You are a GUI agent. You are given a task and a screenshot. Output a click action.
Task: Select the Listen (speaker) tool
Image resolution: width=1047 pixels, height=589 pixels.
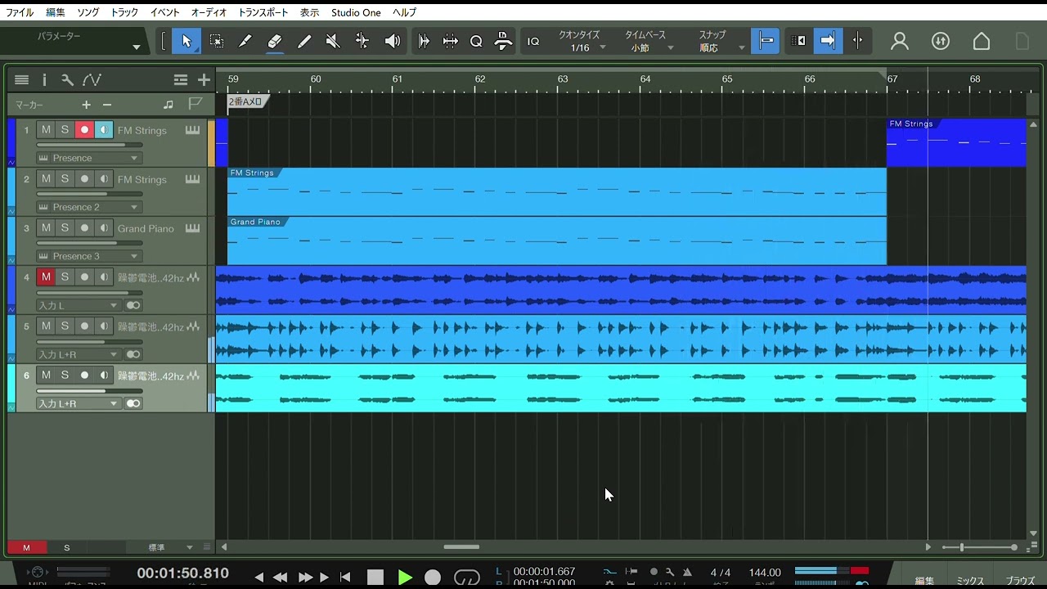coord(393,41)
